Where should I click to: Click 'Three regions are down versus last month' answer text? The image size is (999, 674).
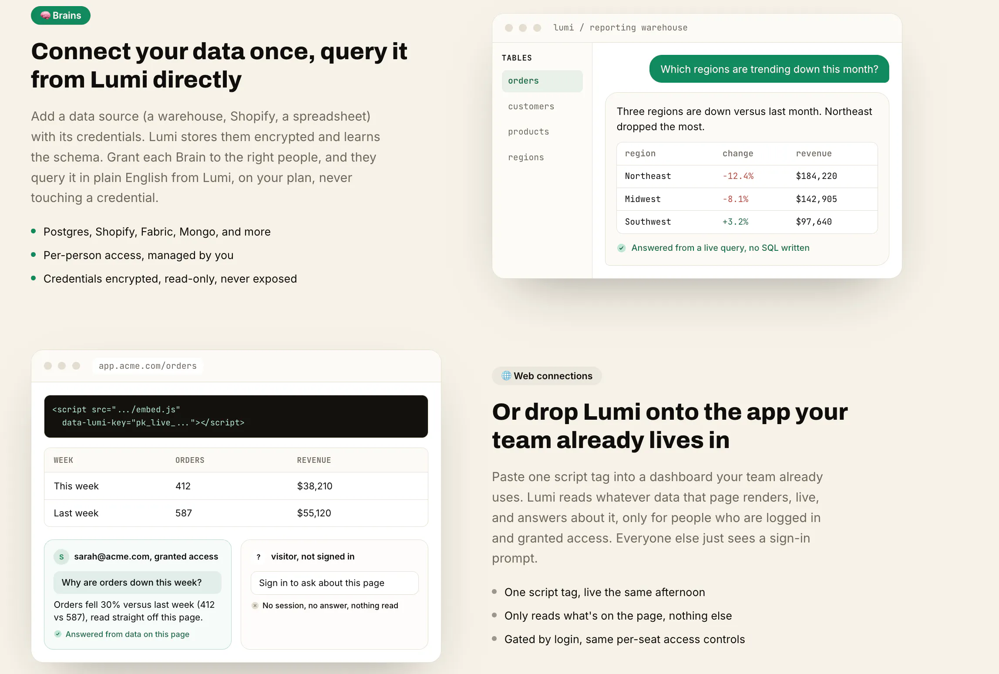click(x=744, y=119)
